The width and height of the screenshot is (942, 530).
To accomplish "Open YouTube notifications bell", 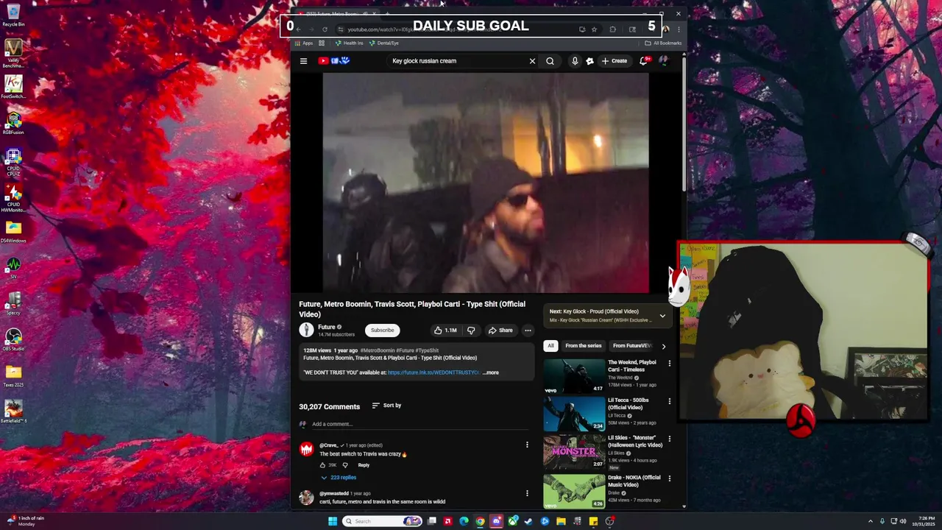I will 644,61.
